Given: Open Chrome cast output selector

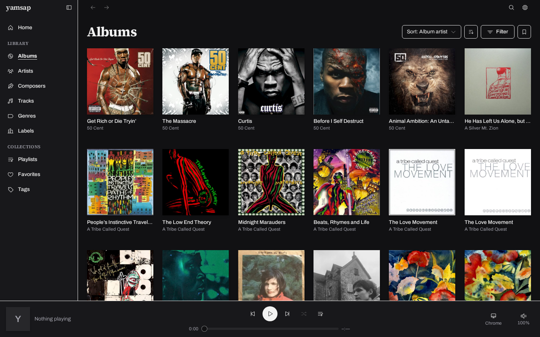Looking at the screenshot, I should [x=493, y=319].
